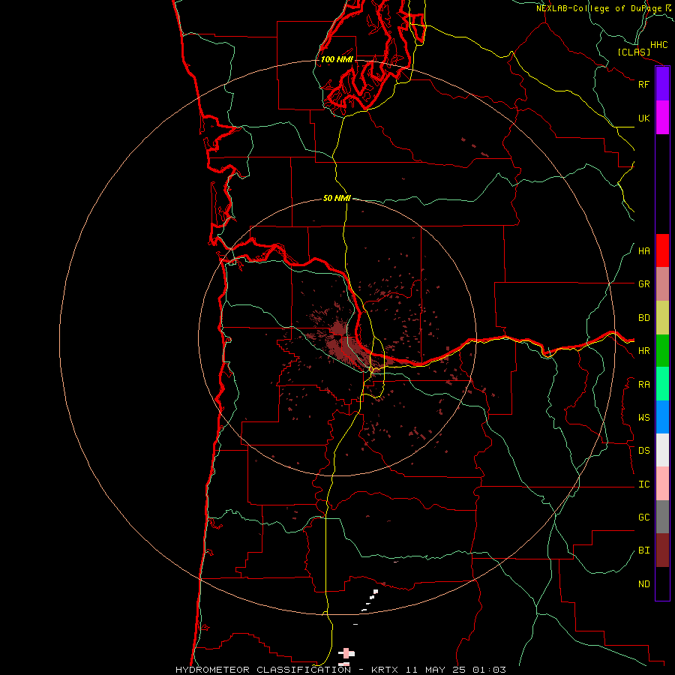Click the HYDROMETEOR CLASSIFICATION title text
The image size is (675, 675).
(x=263, y=670)
